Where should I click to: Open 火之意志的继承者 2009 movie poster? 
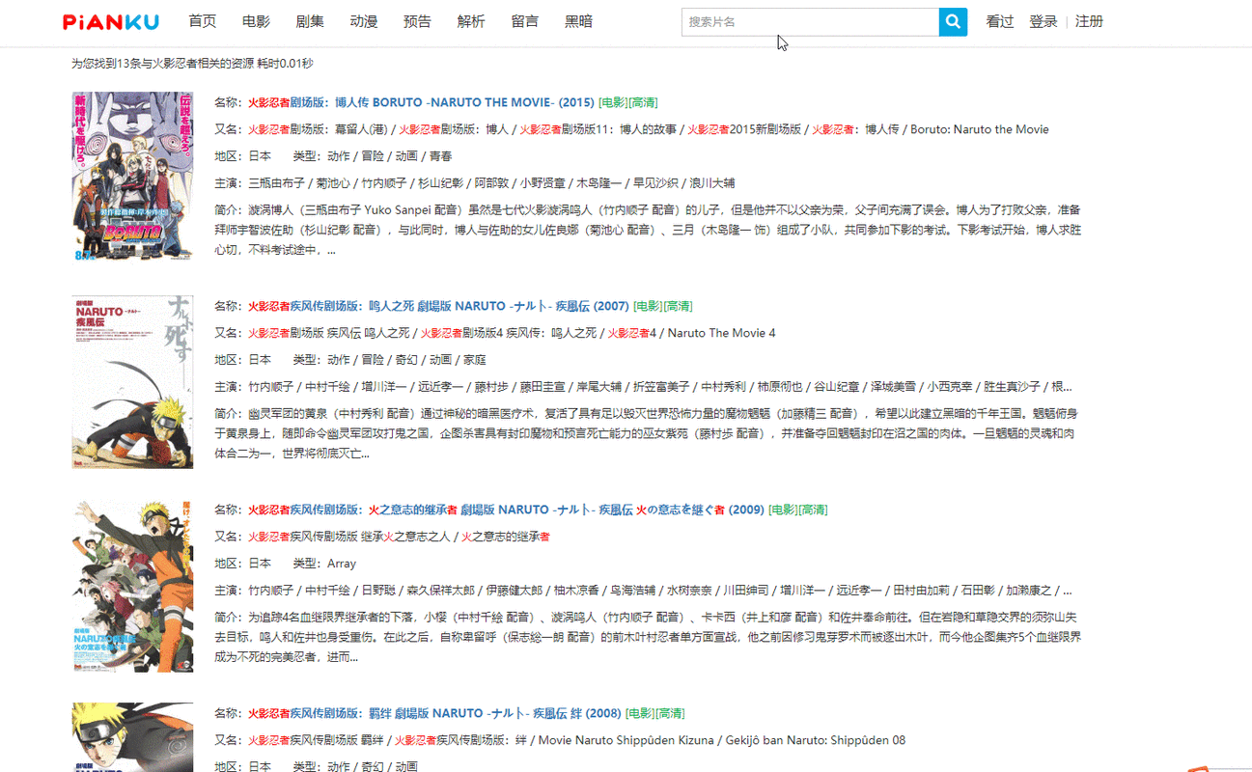(132, 586)
